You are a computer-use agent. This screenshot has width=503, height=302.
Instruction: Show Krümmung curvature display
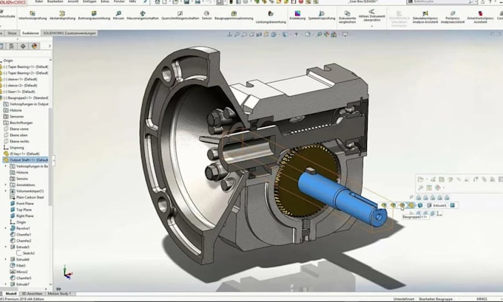pos(297,16)
